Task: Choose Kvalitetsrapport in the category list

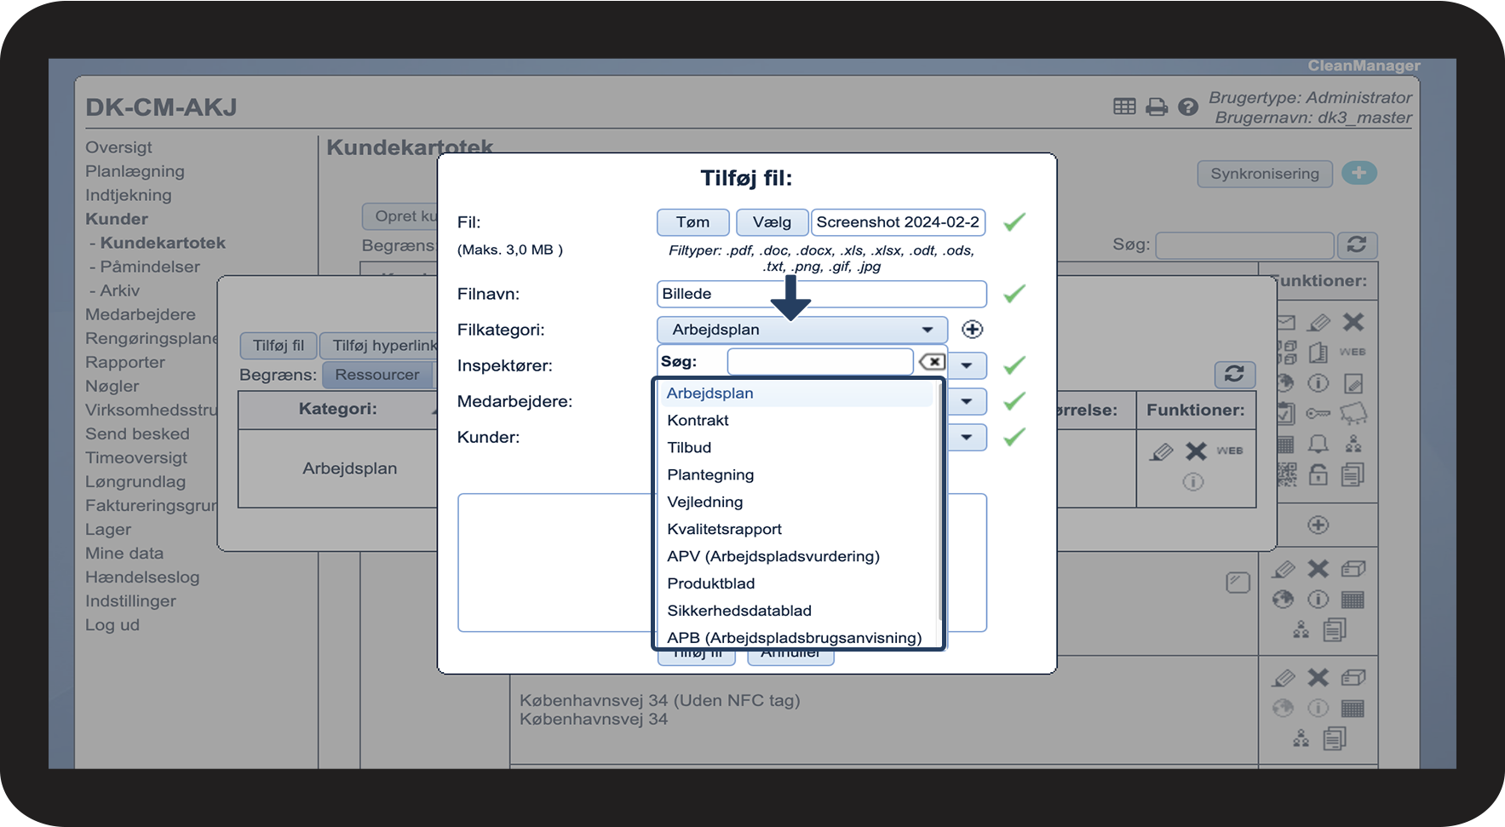Action: (x=724, y=529)
